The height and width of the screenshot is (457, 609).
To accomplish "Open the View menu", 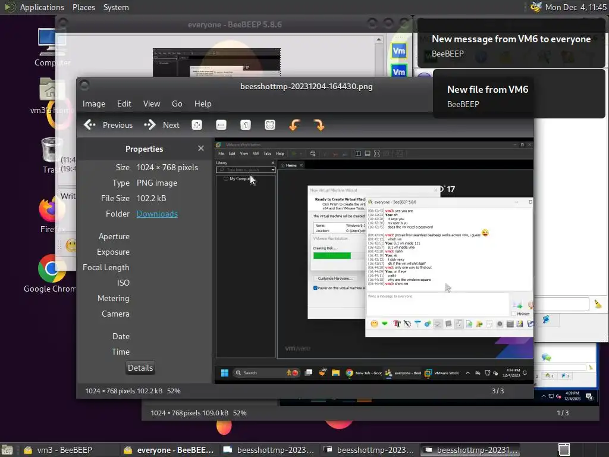I will click(x=152, y=104).
